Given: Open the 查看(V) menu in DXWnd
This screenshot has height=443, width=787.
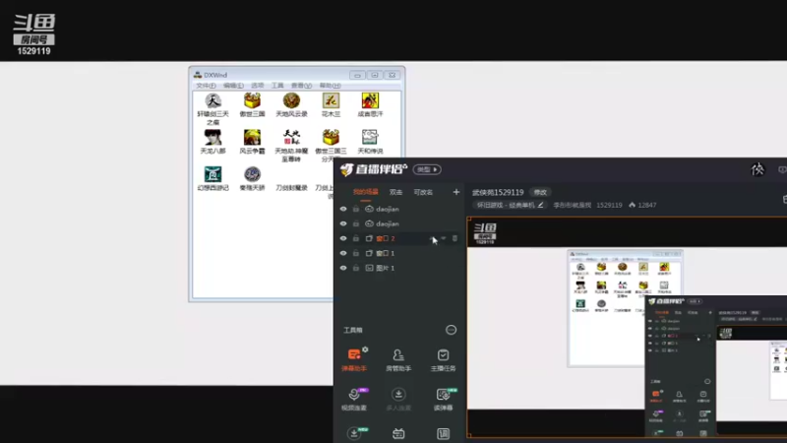Looking at the screenshot, I should [301, 86].
